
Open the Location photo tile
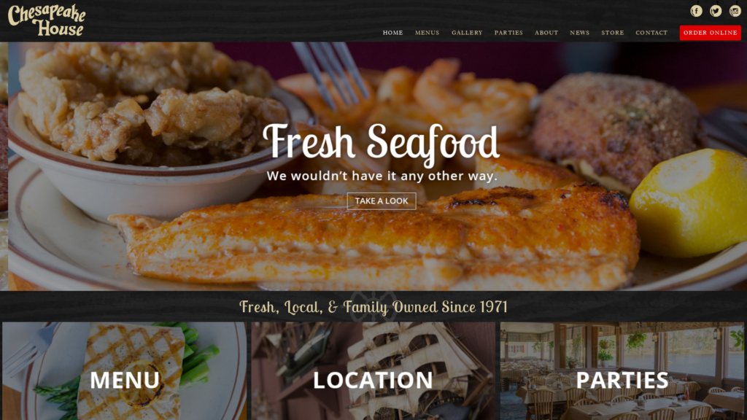[373, 371]
